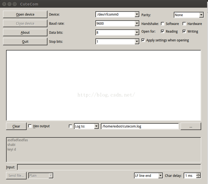Expand the Device /dev/rfcomm0 dropdown
The height and width of the screenshot is (184, 208).
tap(137, 14)
